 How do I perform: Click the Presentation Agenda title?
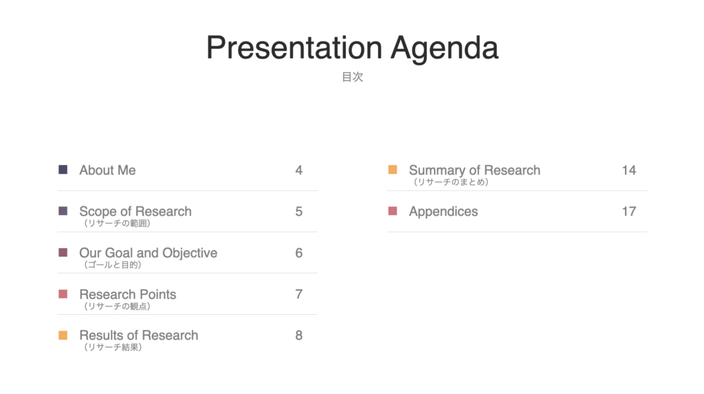pos(353,47)
